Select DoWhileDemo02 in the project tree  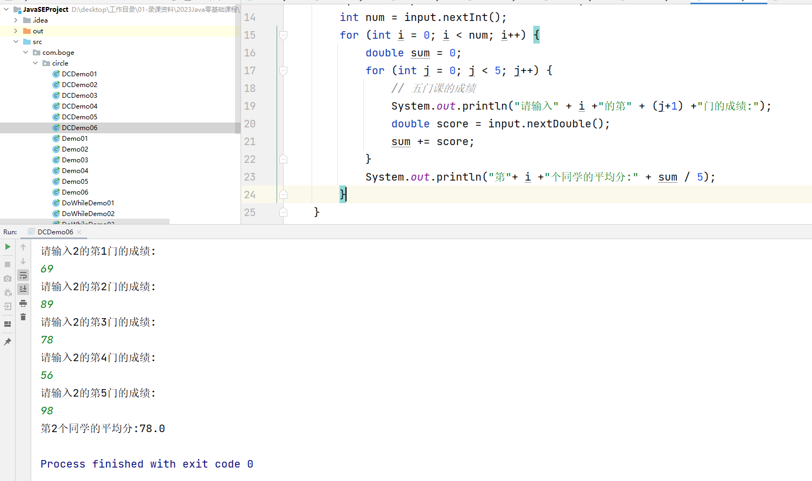tap(88, 213)
